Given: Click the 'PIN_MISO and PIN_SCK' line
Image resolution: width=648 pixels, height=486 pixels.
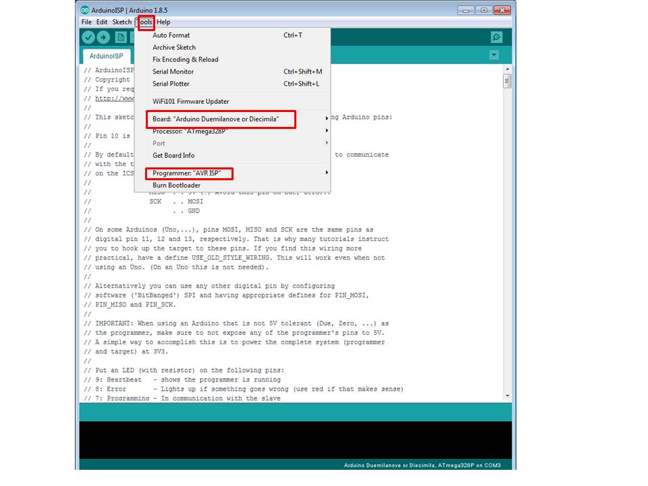Looking at the screenshot, I should pos(130,305).
